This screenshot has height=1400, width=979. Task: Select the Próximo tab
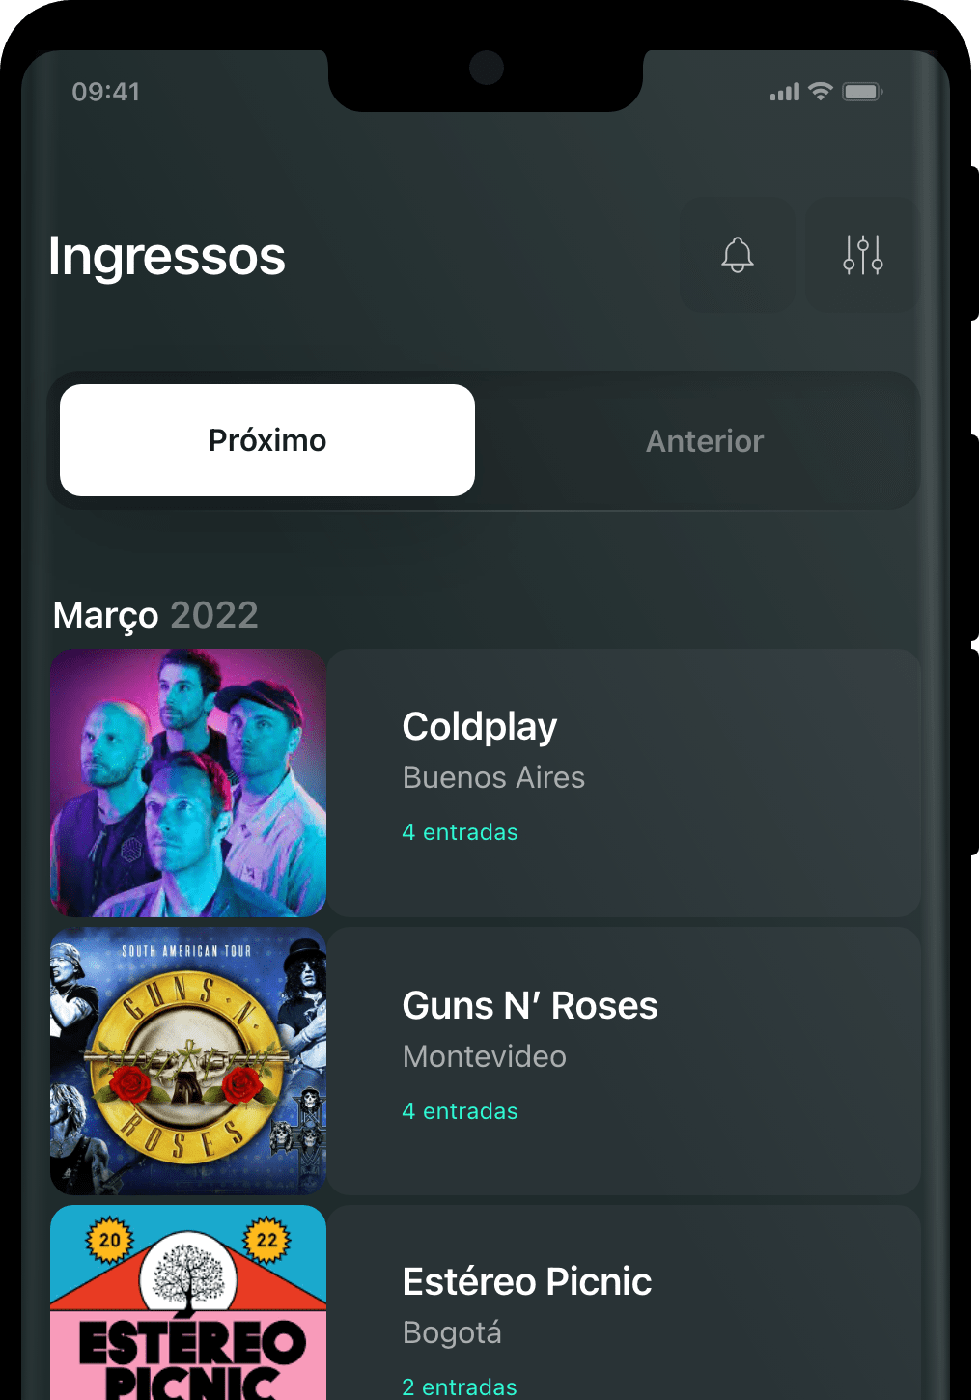[x=267, y=440]
